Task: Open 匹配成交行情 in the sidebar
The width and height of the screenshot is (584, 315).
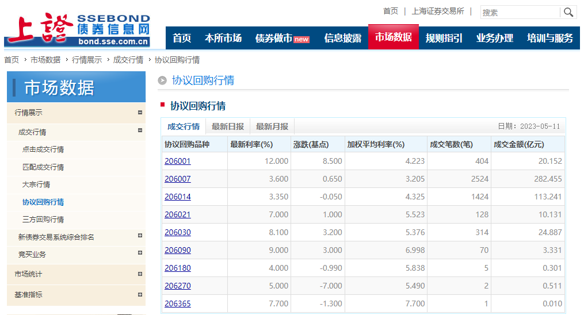Action: tap(43, 167)
